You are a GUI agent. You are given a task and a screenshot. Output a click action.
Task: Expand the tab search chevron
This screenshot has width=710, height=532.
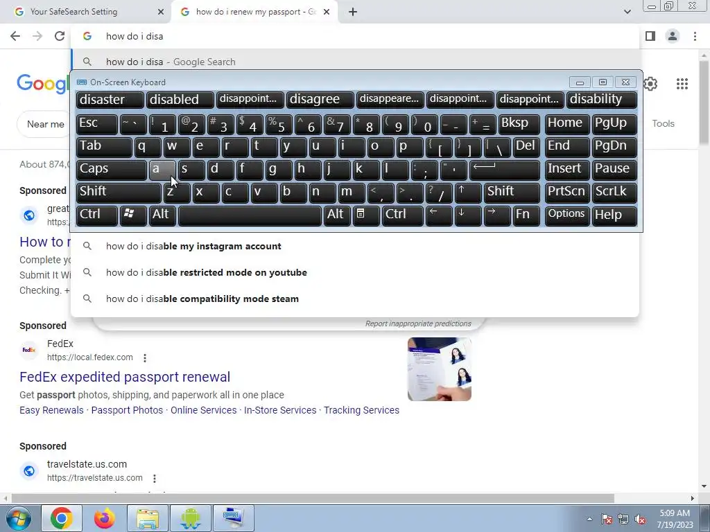point(627,12)
